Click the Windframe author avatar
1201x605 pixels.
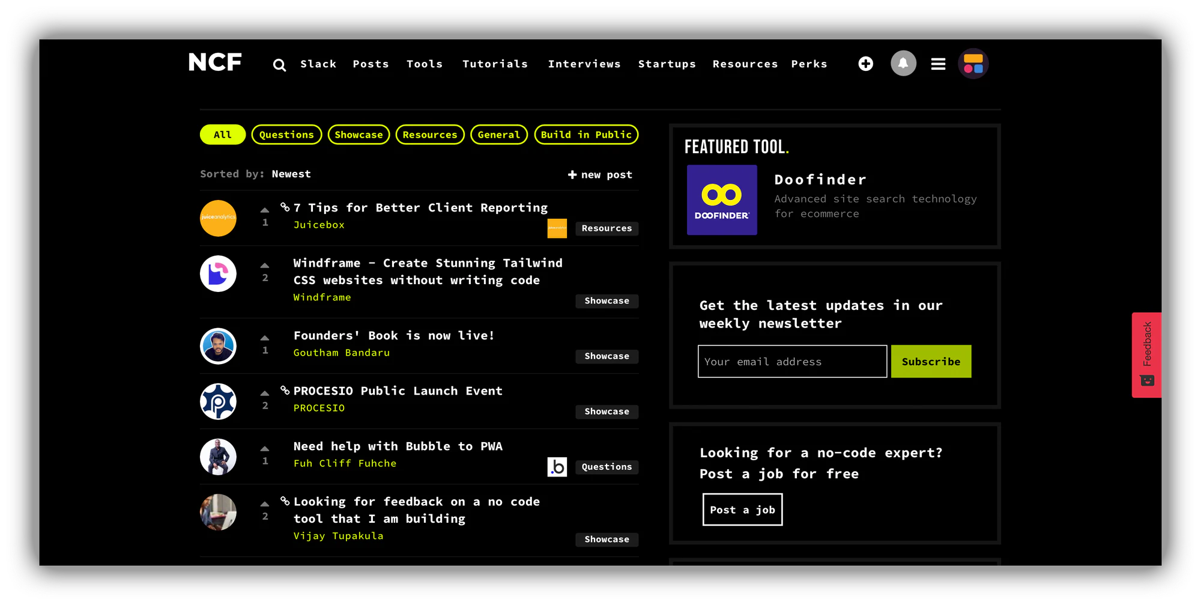click(x=218, y=273)
